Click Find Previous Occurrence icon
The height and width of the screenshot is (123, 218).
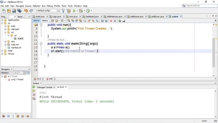tap(73, 20)
